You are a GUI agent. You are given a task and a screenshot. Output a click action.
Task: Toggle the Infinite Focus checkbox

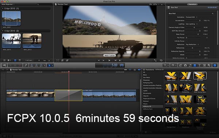[x=186, y=41]
